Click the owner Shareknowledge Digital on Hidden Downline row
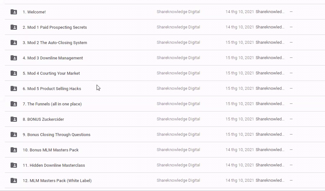The height and width of the screenshot is (191, 325). 178,165
